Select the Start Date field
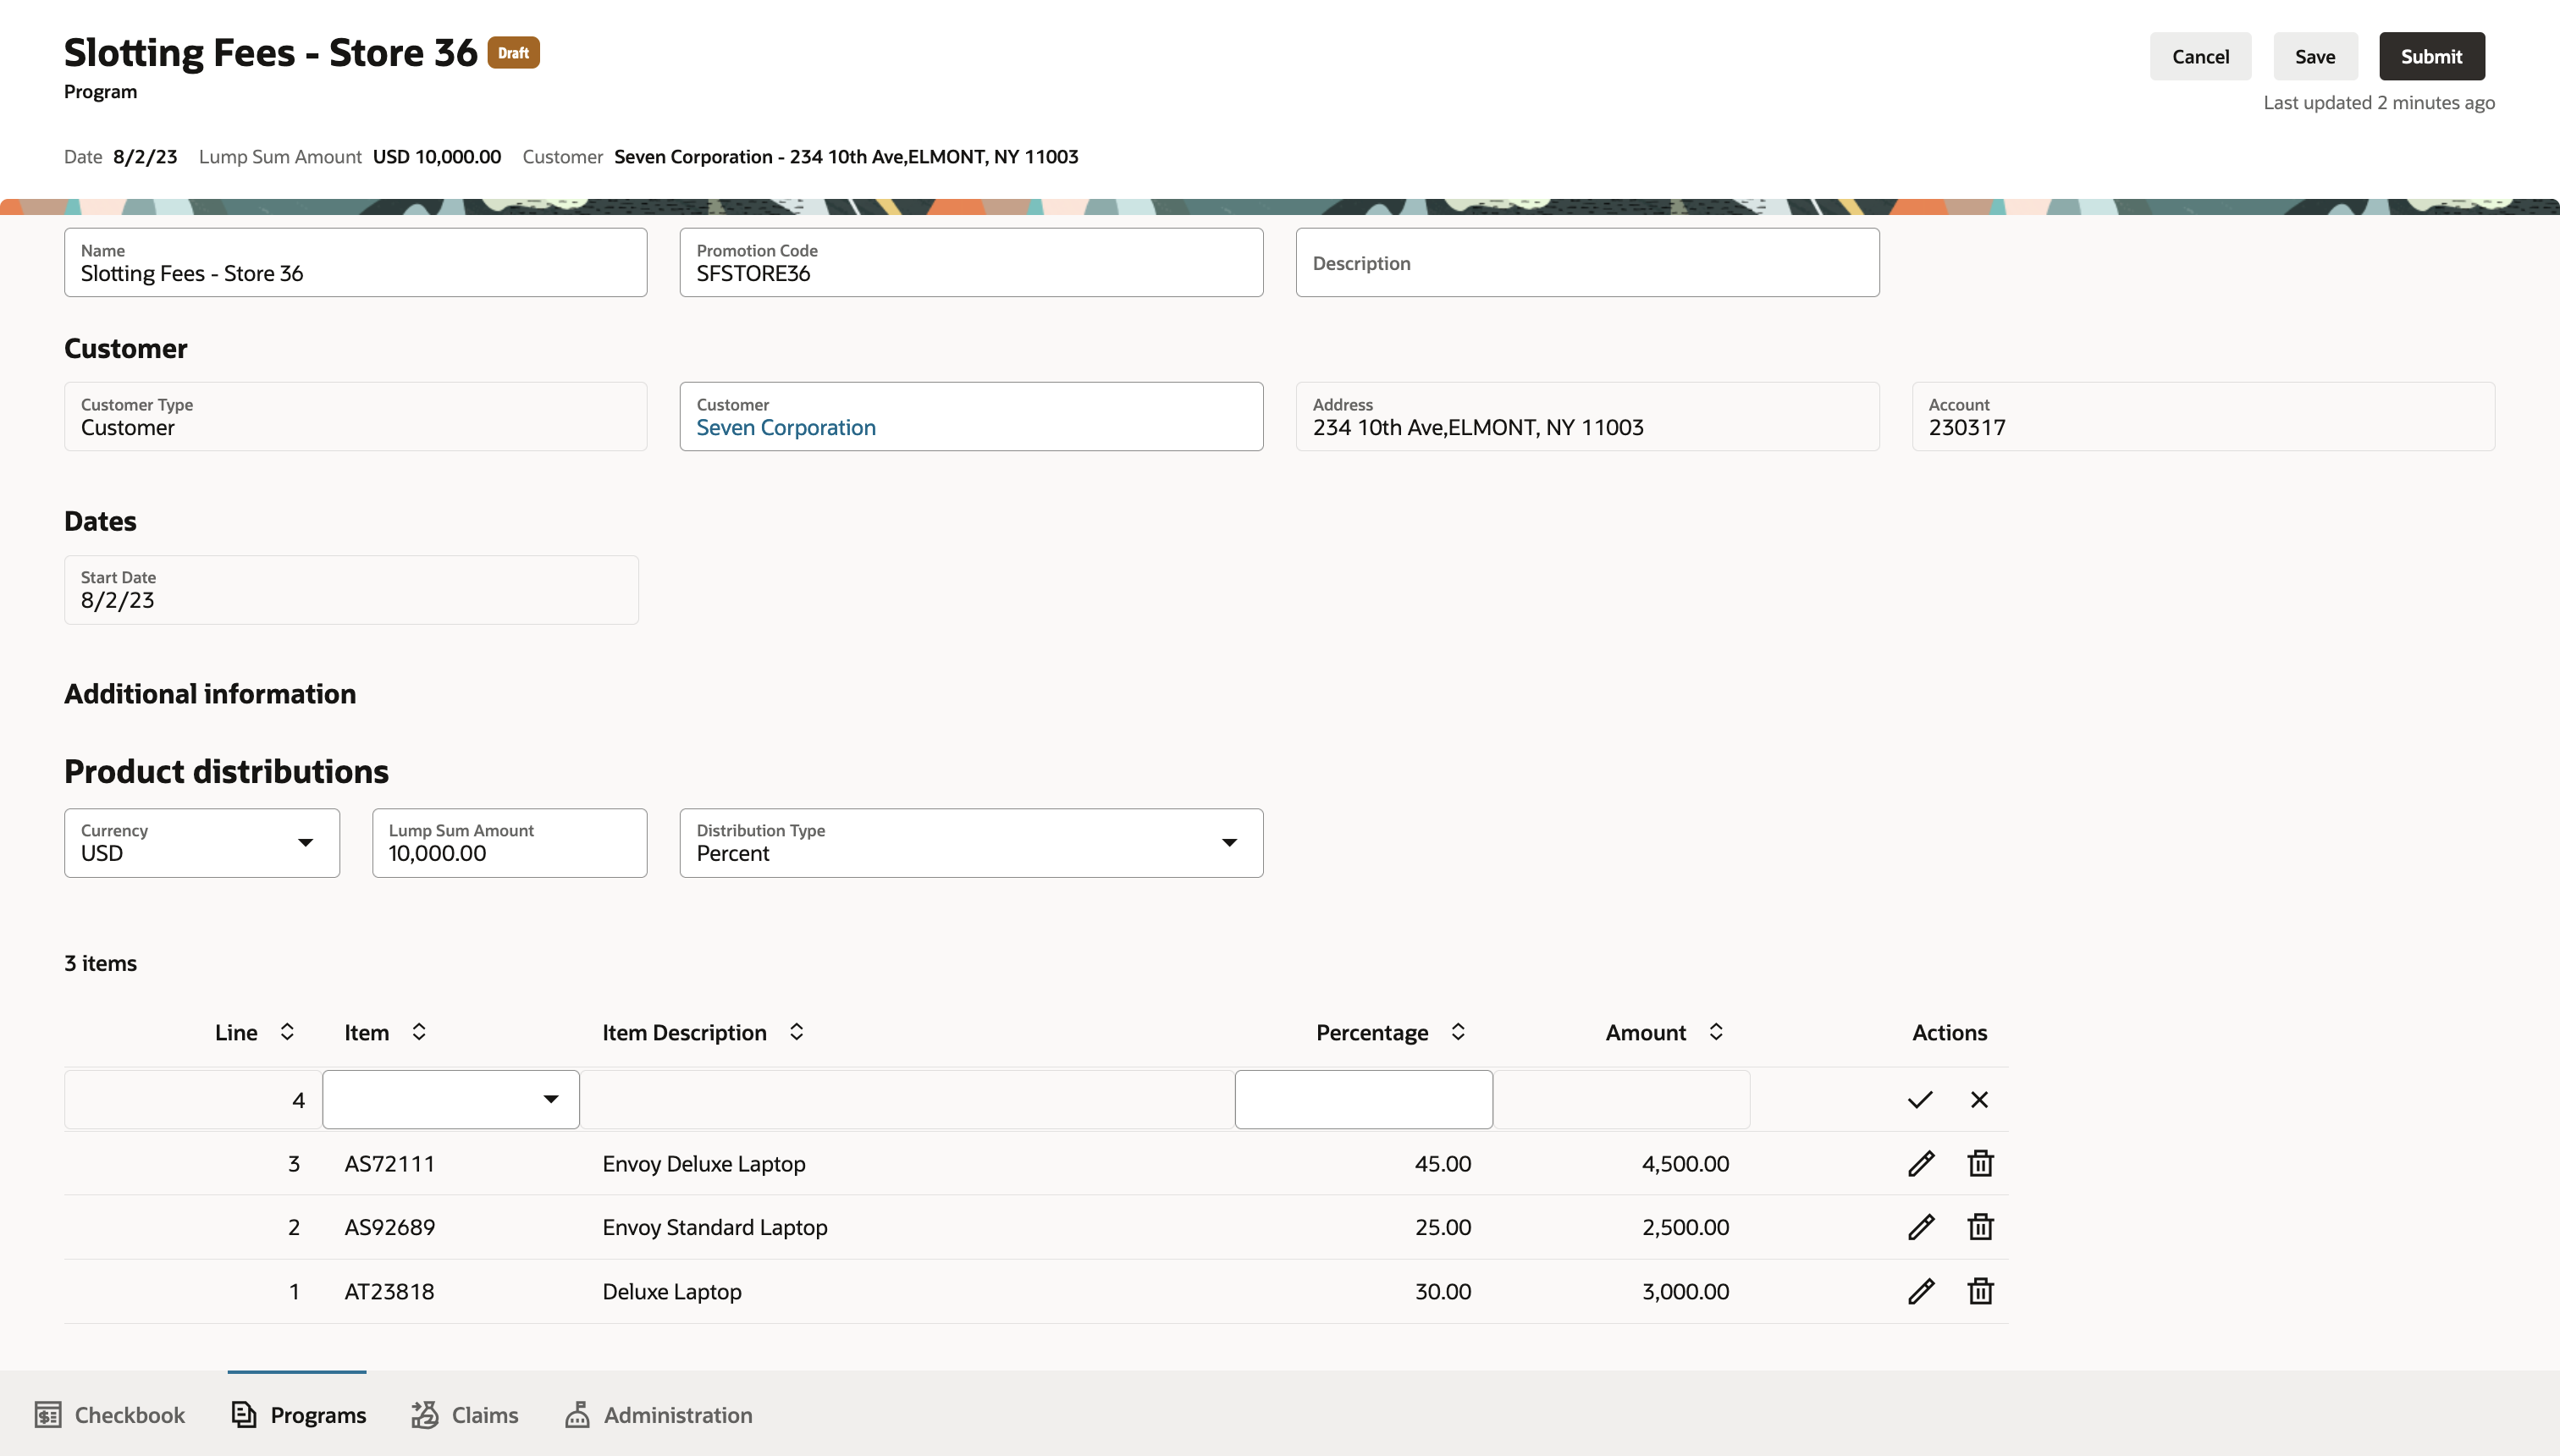Image resolution: width=2560 pixels, height=1456 pixels. (352, 590)
